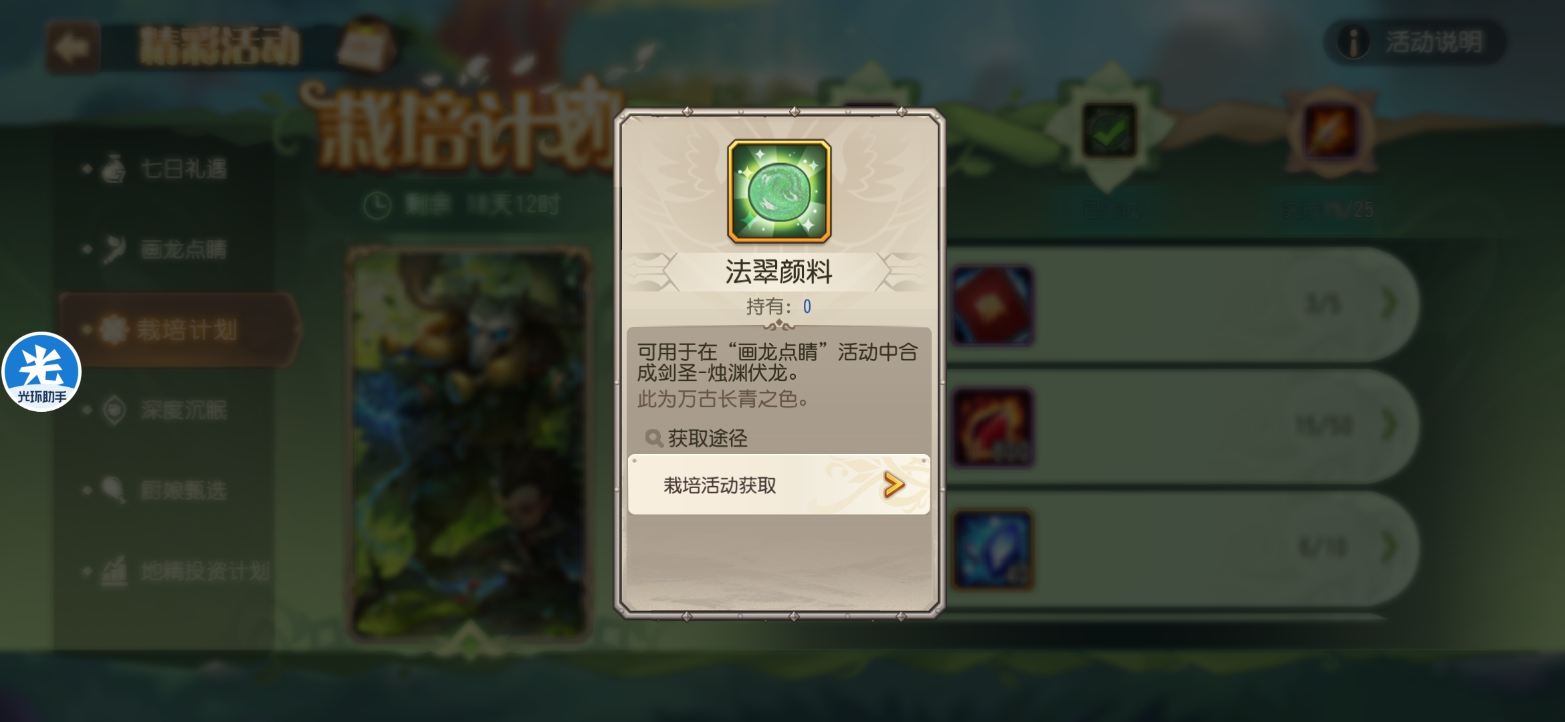Screen dimensions: 1565x722
Task: Switch to the 画龙点睛 tab
Action: point(164,249)
